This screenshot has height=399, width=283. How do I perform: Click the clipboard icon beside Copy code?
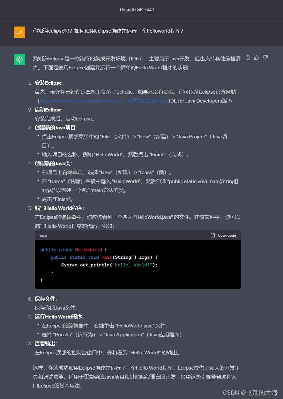tap(213, 235)
